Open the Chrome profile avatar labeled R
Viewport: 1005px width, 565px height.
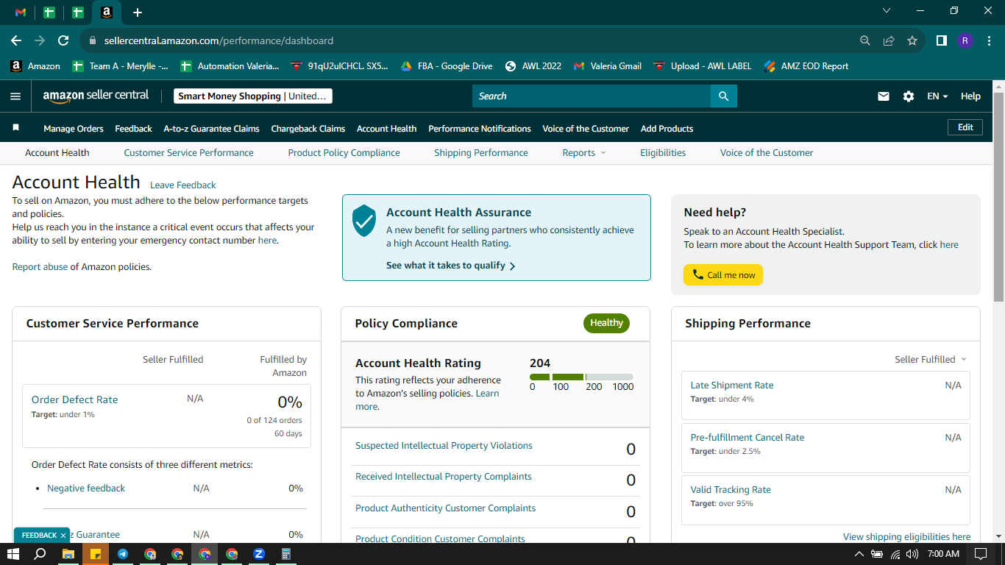965,40
